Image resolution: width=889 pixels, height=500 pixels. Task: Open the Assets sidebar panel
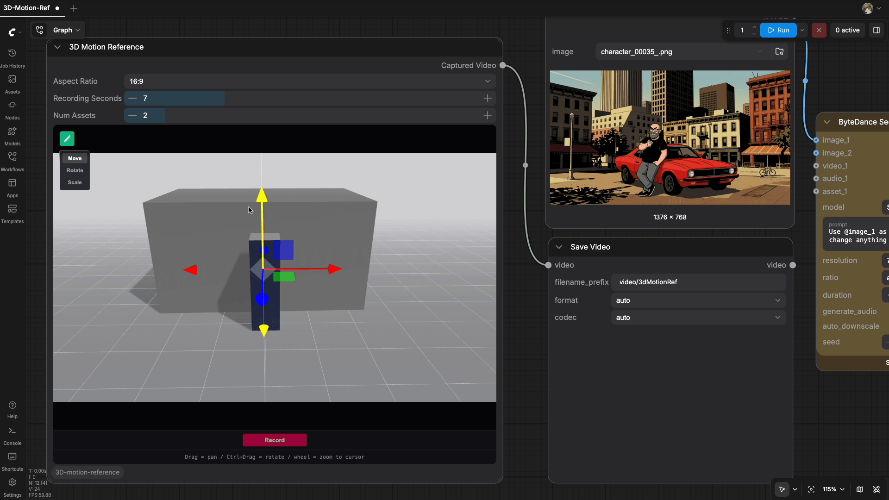click(x=13, y=84)
